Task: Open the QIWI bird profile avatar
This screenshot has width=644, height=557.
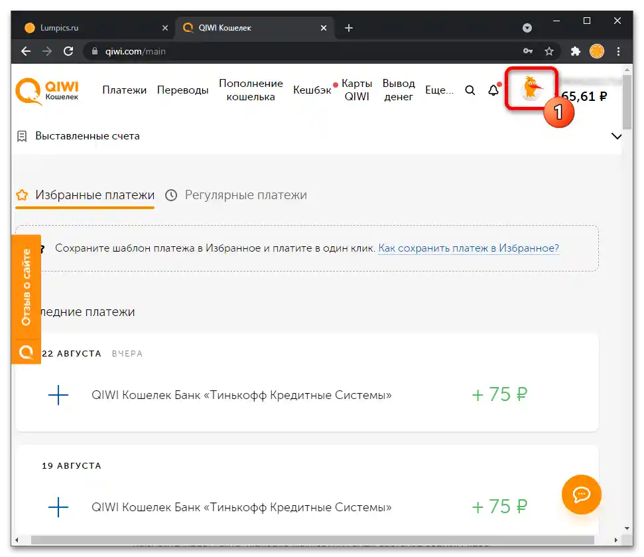Action: [531, 88]
